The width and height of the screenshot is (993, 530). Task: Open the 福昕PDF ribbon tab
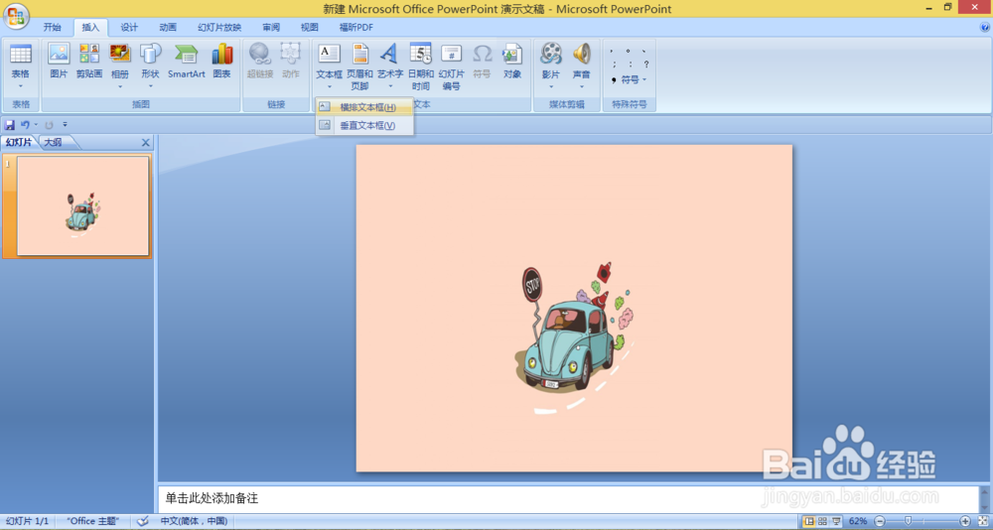355,27
